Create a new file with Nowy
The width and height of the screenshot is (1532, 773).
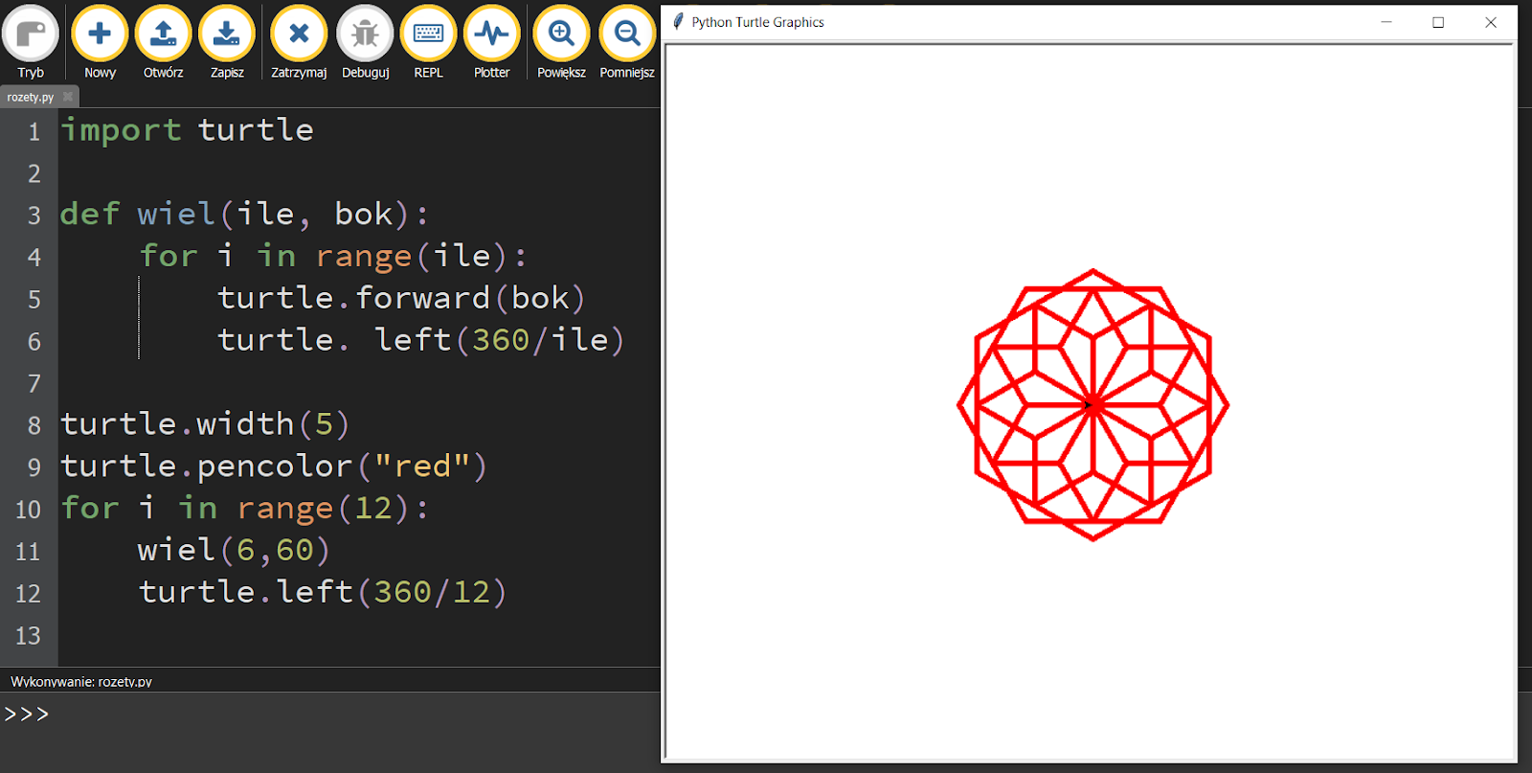(x=100, y=42)
